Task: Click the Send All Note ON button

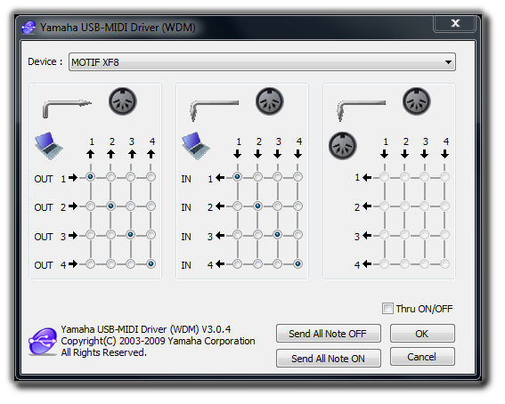Action: point(328,358)
